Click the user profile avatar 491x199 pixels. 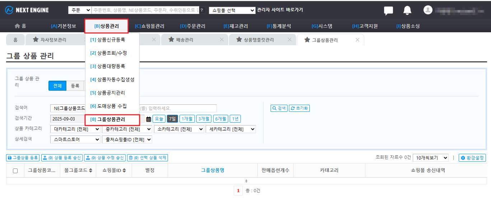[x=428, y=10]
